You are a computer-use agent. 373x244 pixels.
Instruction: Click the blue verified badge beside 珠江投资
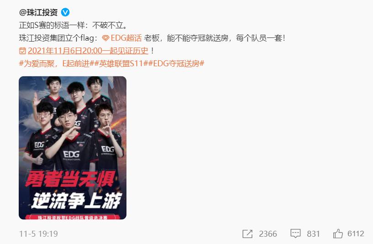65,12
